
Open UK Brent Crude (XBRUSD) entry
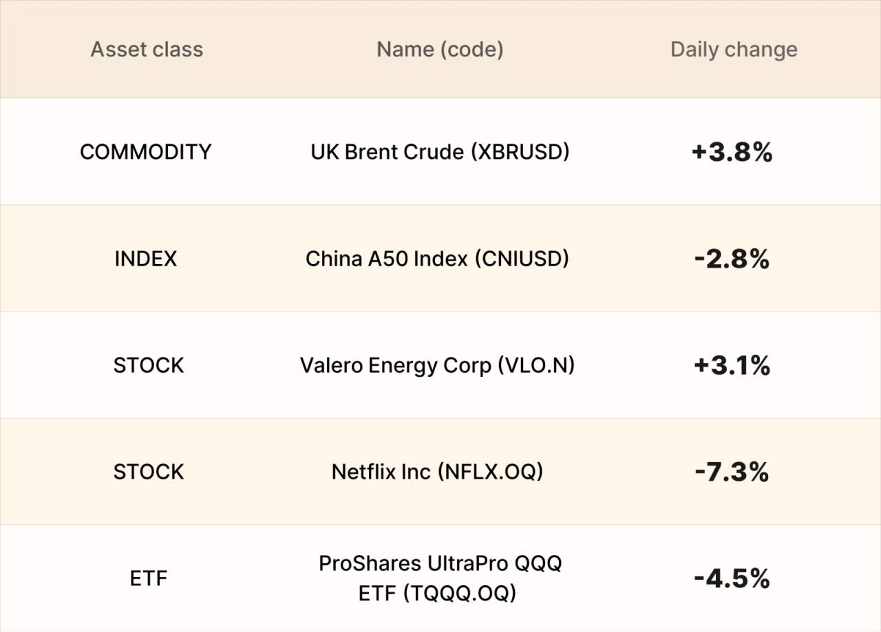click(440, 152)
